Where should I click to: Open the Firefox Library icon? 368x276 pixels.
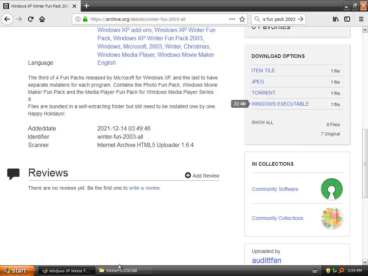[x=336, y=19]
